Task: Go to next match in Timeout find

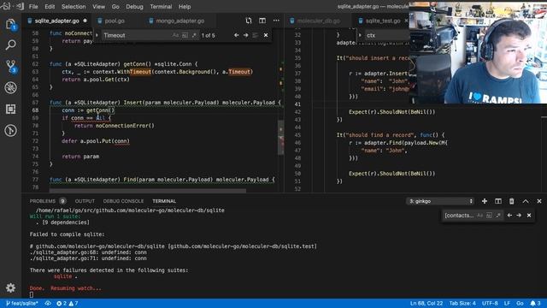Action: tap(245, 35)
